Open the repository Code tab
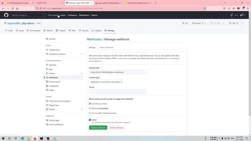The image size is (251, 141). [9, 31]
